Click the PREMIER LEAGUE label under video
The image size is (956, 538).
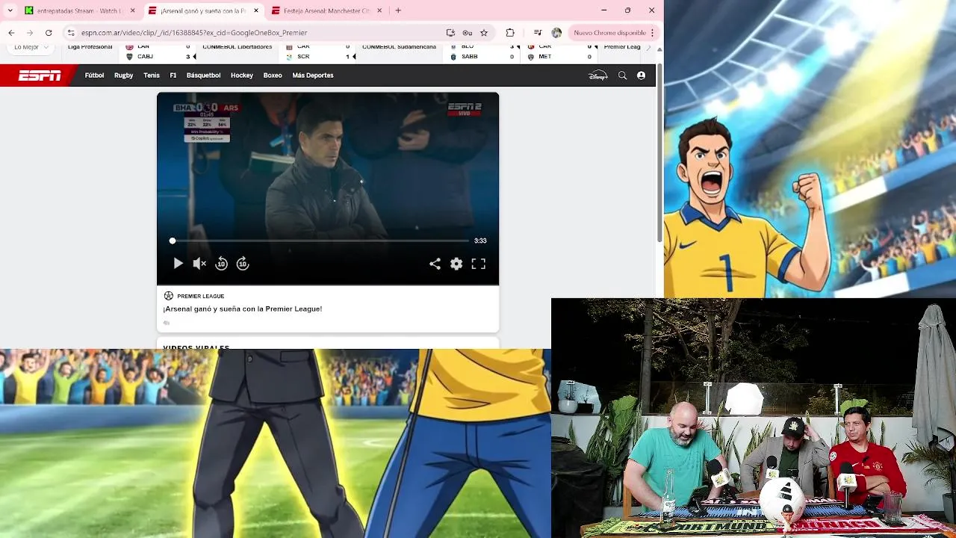pos(201,296)
